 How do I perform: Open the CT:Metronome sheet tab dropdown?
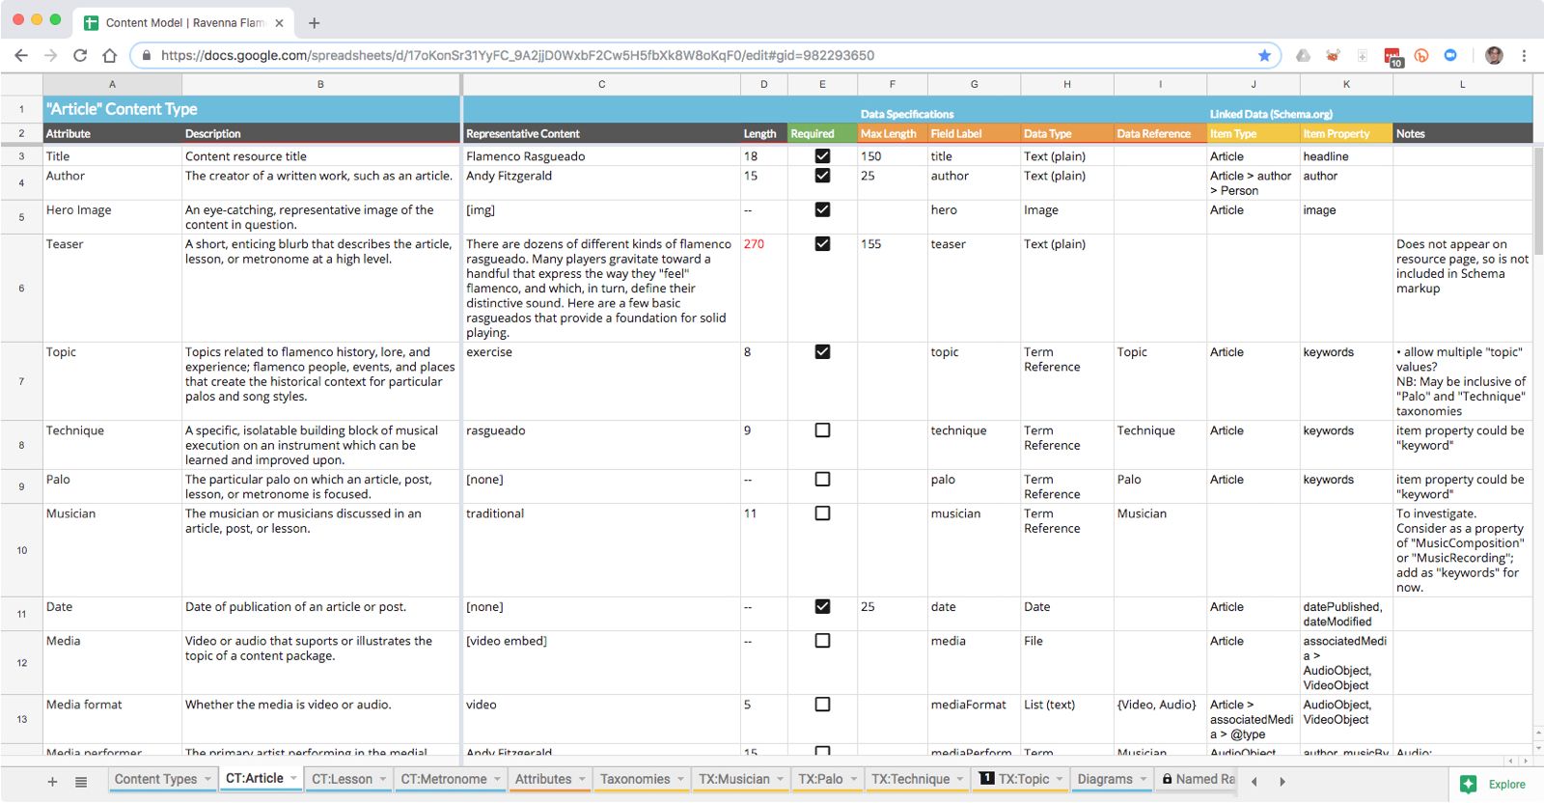coord(497,779)
